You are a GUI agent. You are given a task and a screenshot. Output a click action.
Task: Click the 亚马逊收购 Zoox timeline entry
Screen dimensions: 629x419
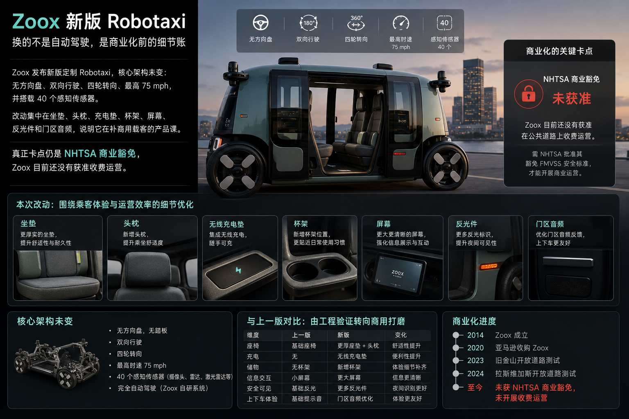tap(522, 348)
